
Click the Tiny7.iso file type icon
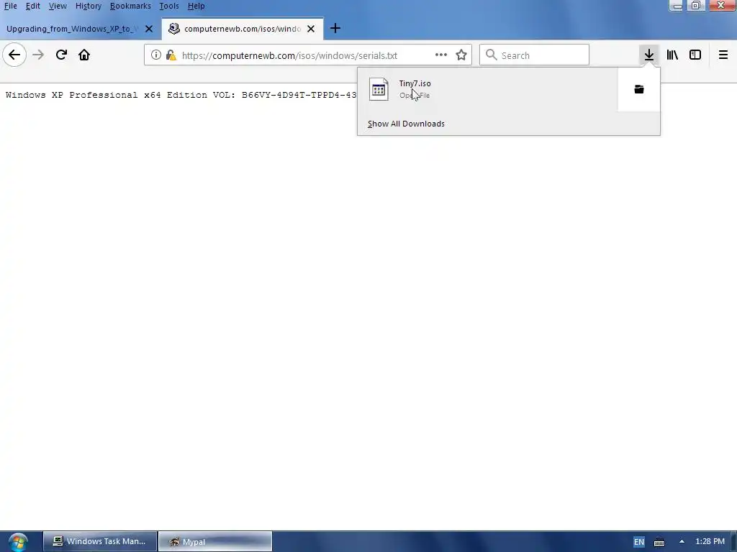[x=379, y=89]
